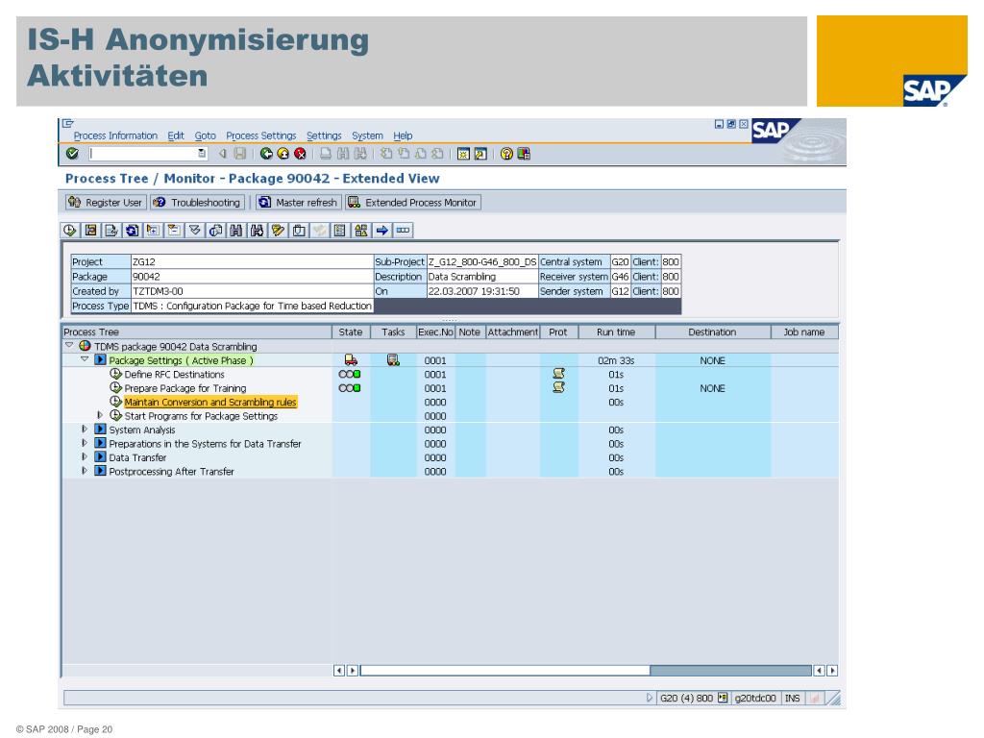Click the pencil change icon in tree toolbar
Viewport: 984px width, 738px height.
[x=278, y=231]
